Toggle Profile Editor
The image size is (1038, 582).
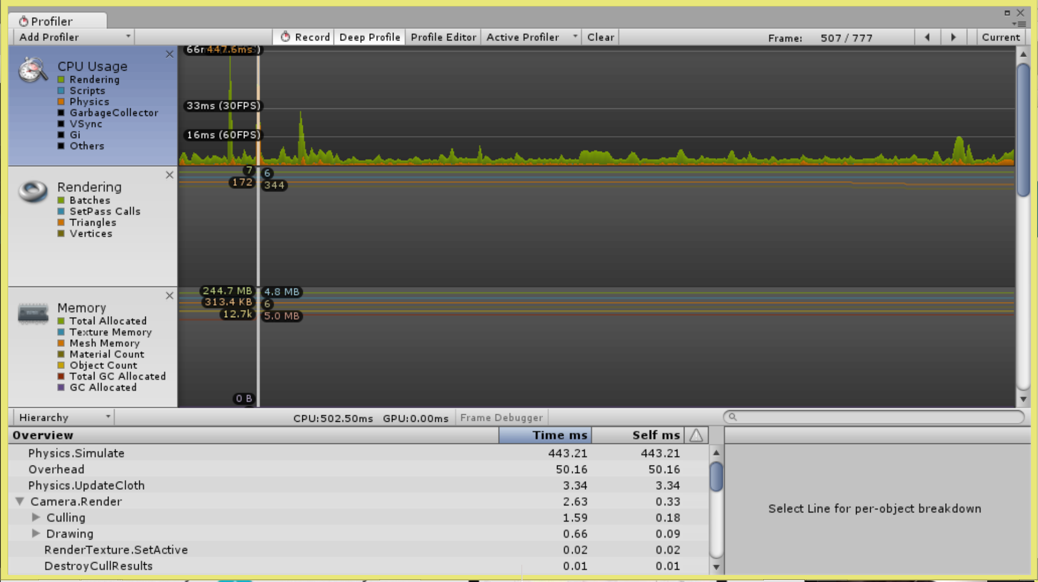coord(443,37)
